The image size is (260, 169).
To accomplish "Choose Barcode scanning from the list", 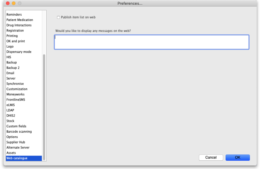I will click(x=19, y=132).
